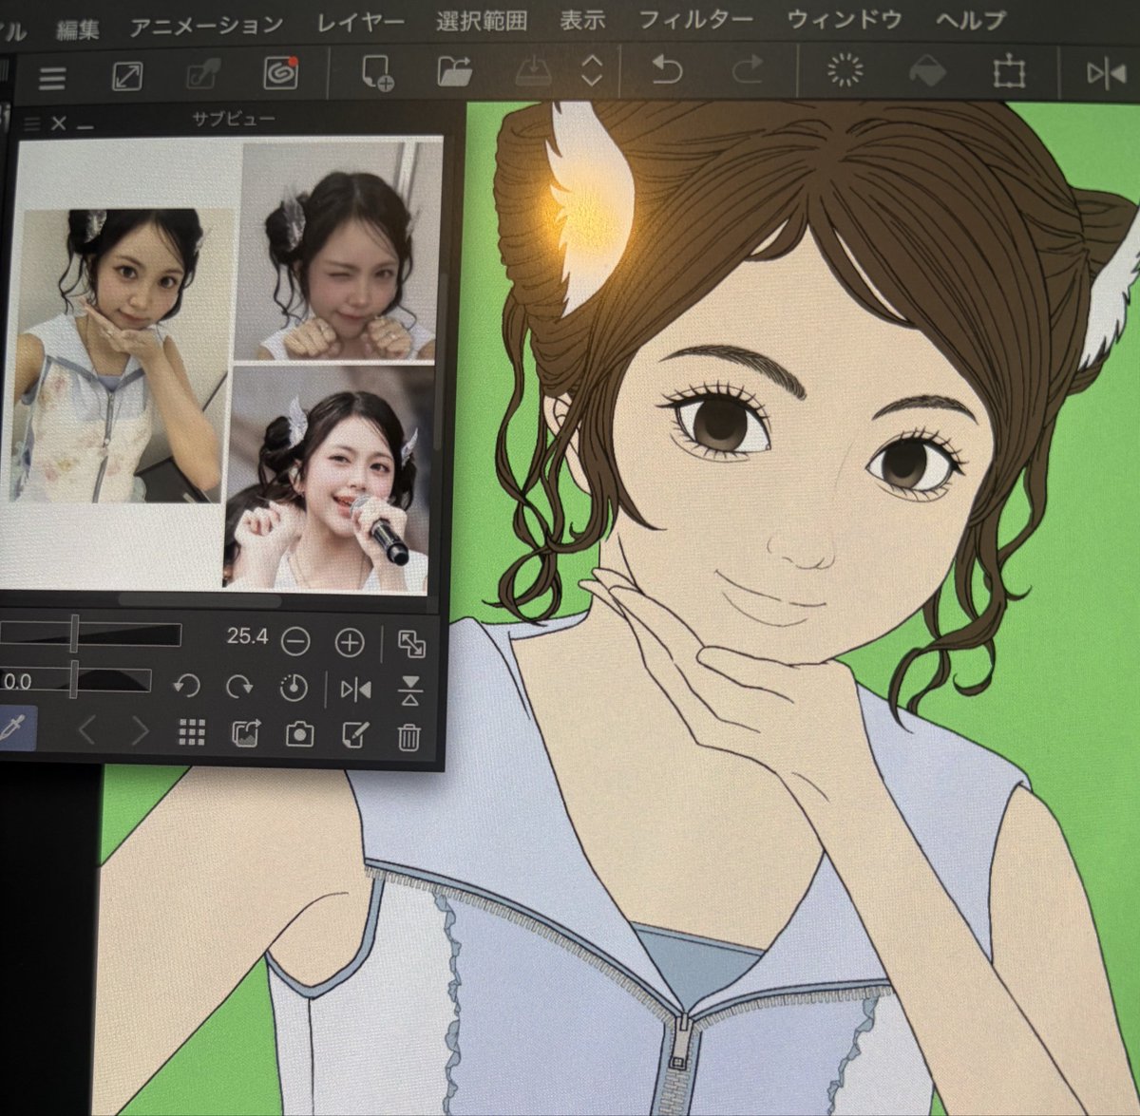Viewport: 1140px width, 1116px height.
Task: Open the 選択範囲 menu
Action: point(481,21)
